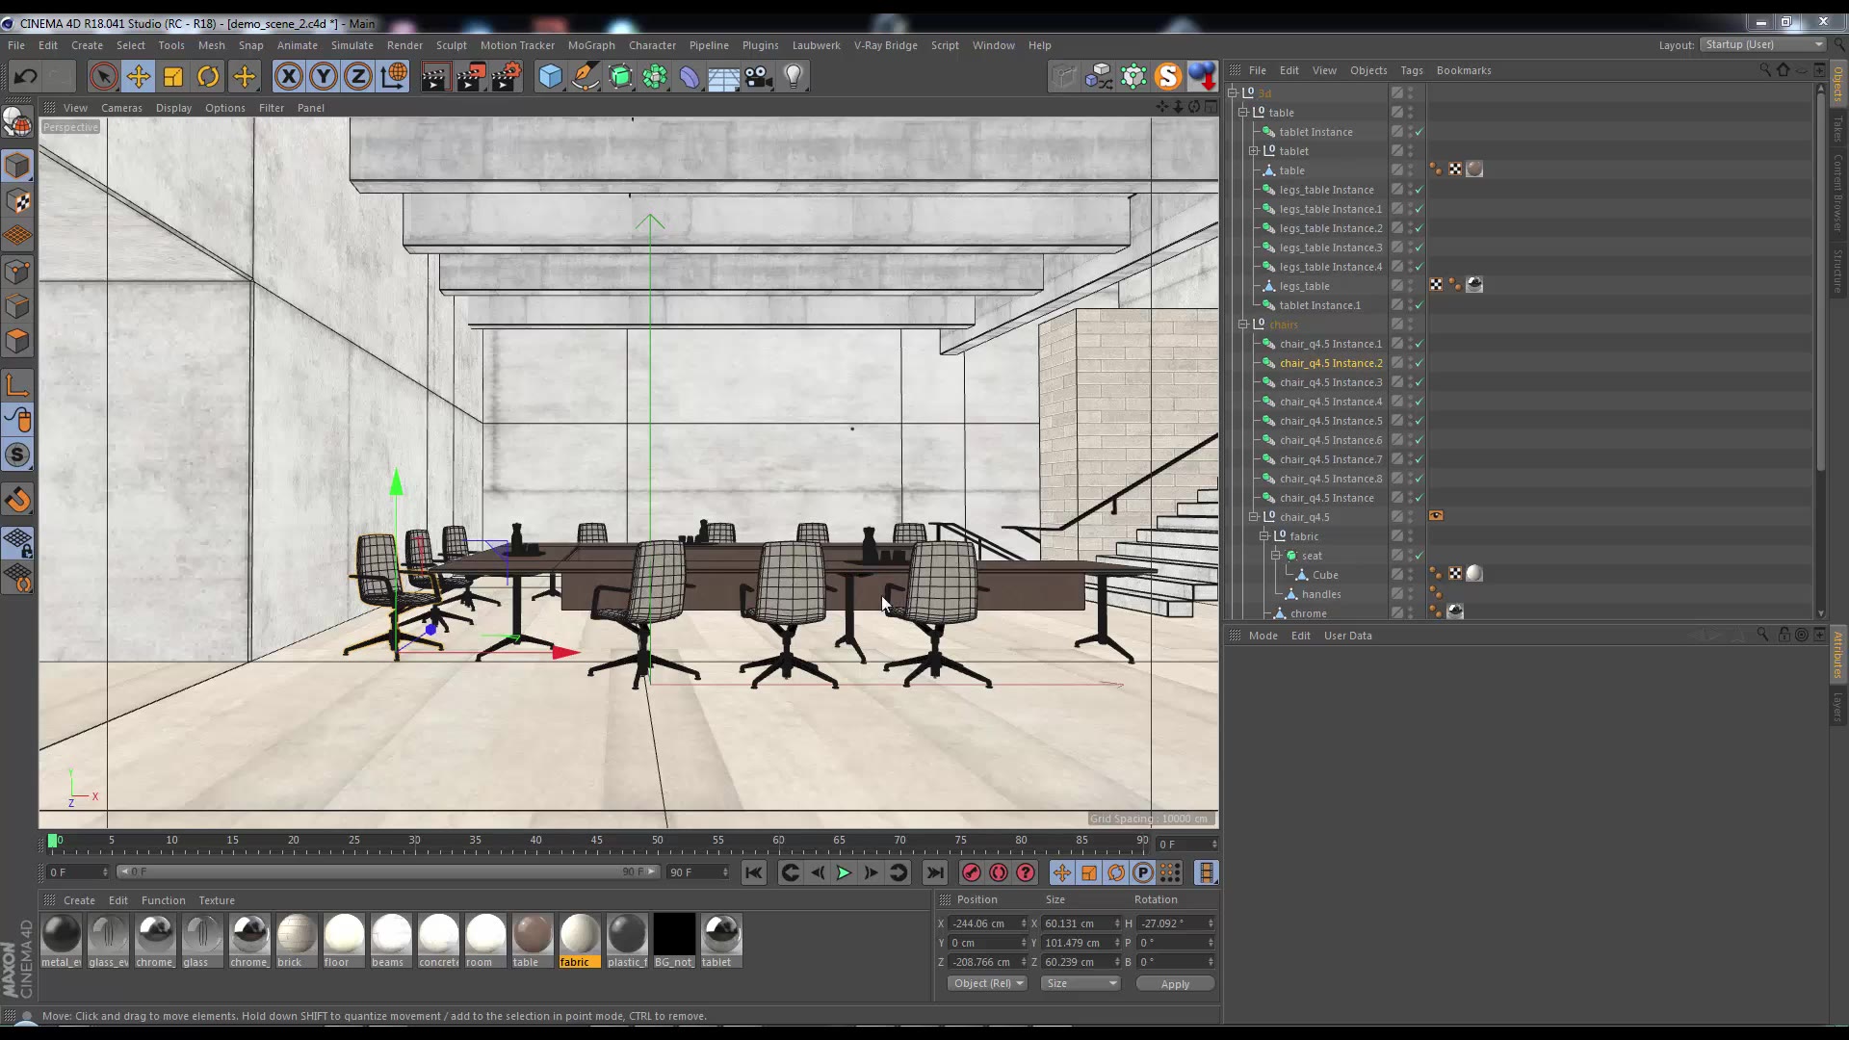1849x1040 pixels.
Task: Click the Undo arrow icon
Action: [x=25, y=77]
